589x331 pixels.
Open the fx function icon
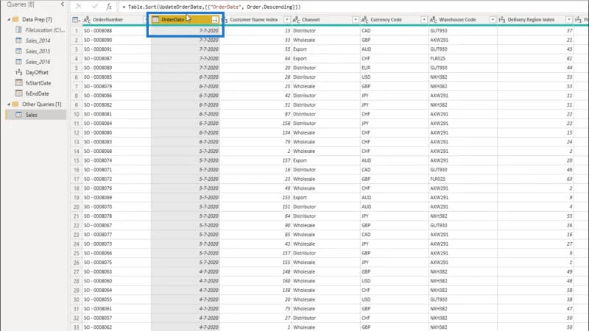[x=109, y=7]
